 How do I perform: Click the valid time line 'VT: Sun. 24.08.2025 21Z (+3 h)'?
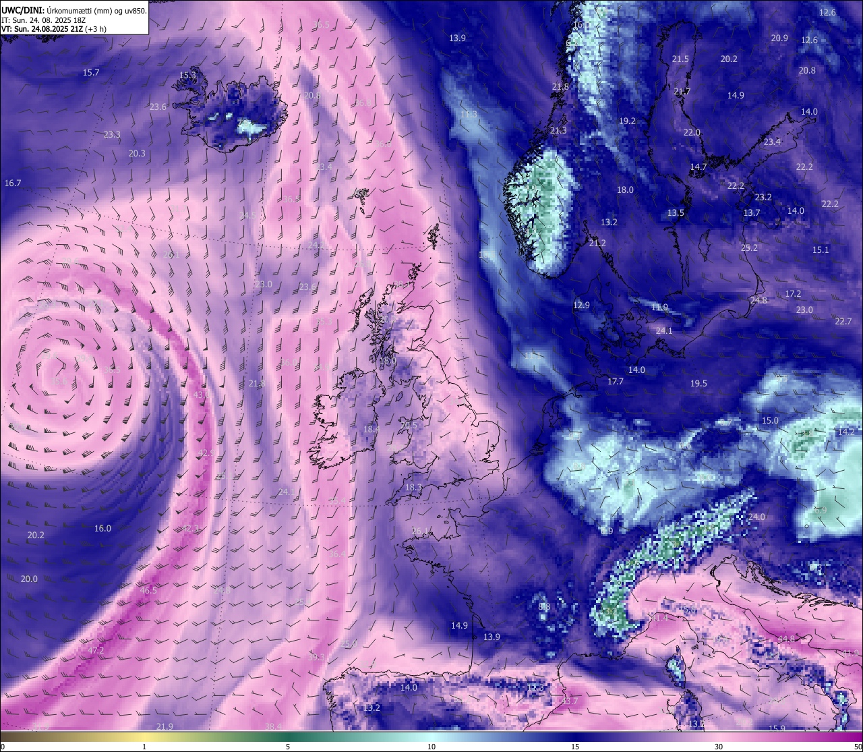(54, 29)
